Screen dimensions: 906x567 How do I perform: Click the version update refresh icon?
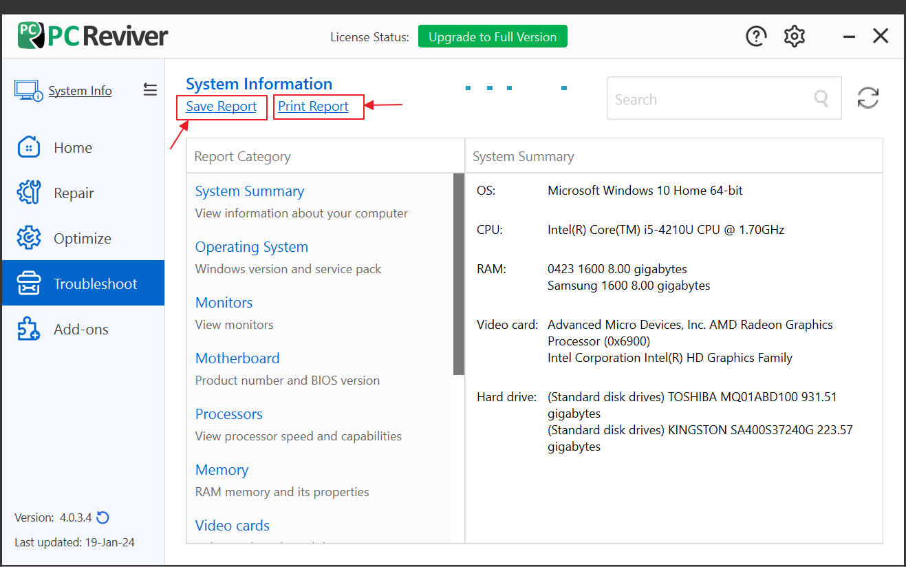(103, 517)
